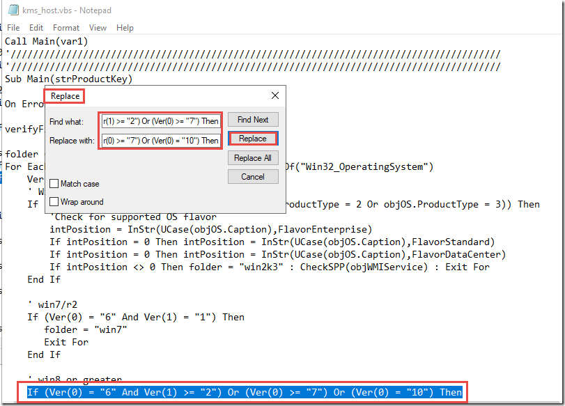This screenshot has height=406, width=565.
Task: Close the Replace dialog with X
Action: (x=274, y=95)
